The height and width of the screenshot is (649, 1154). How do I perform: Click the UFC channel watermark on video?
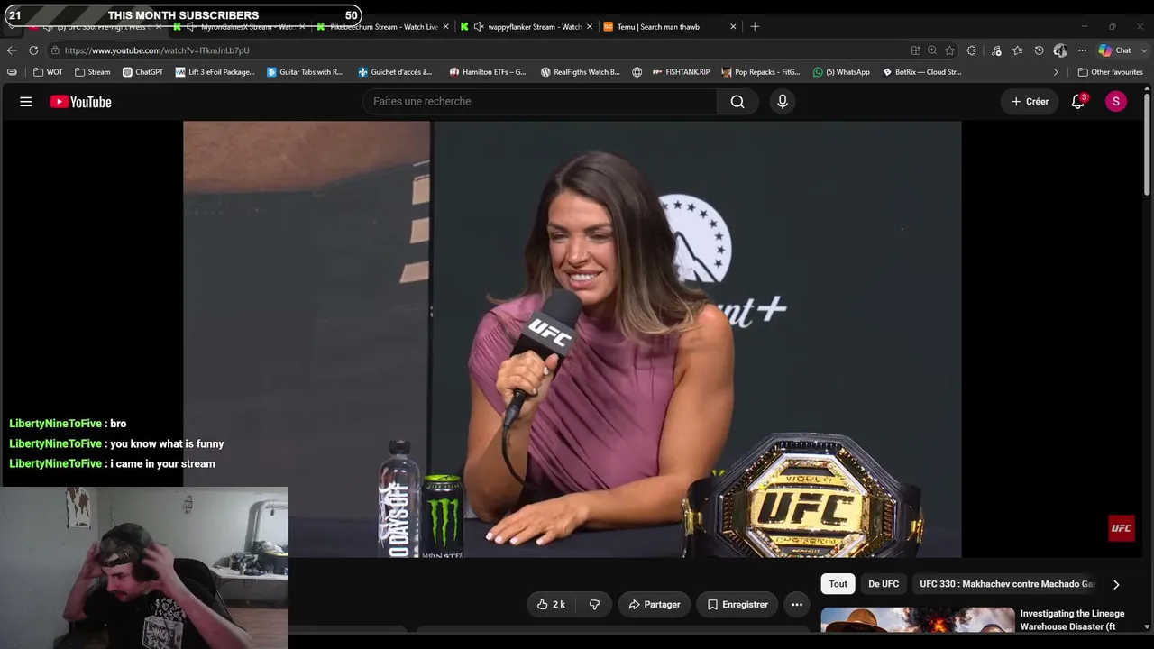pyautogui.click(x=1122, y=528)
